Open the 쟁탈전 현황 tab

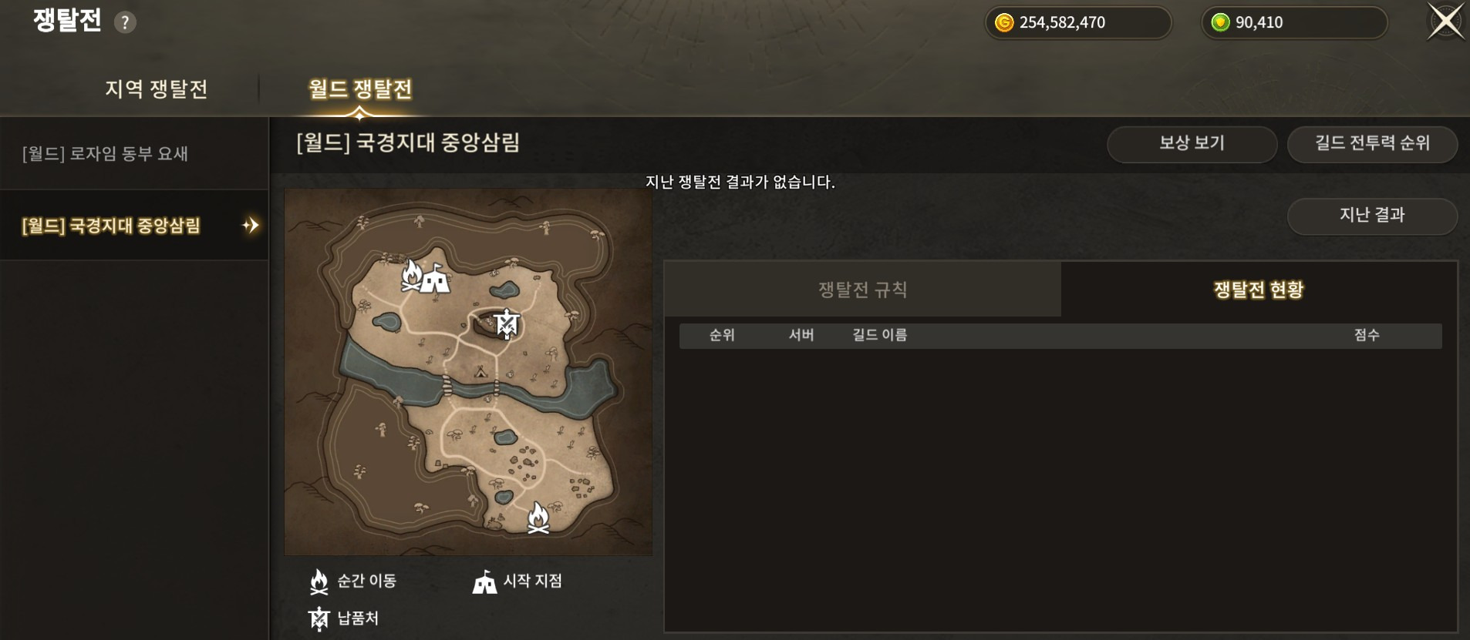coord(1259,290)
